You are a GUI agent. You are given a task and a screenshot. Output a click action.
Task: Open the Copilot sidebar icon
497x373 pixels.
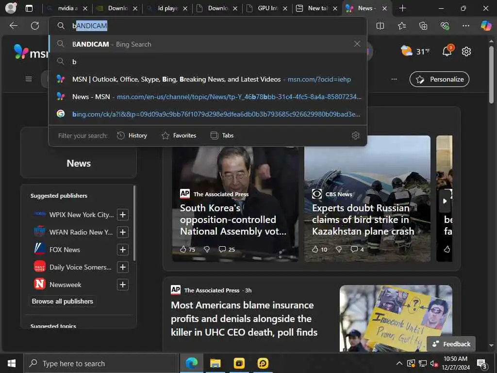coord(486,26)
